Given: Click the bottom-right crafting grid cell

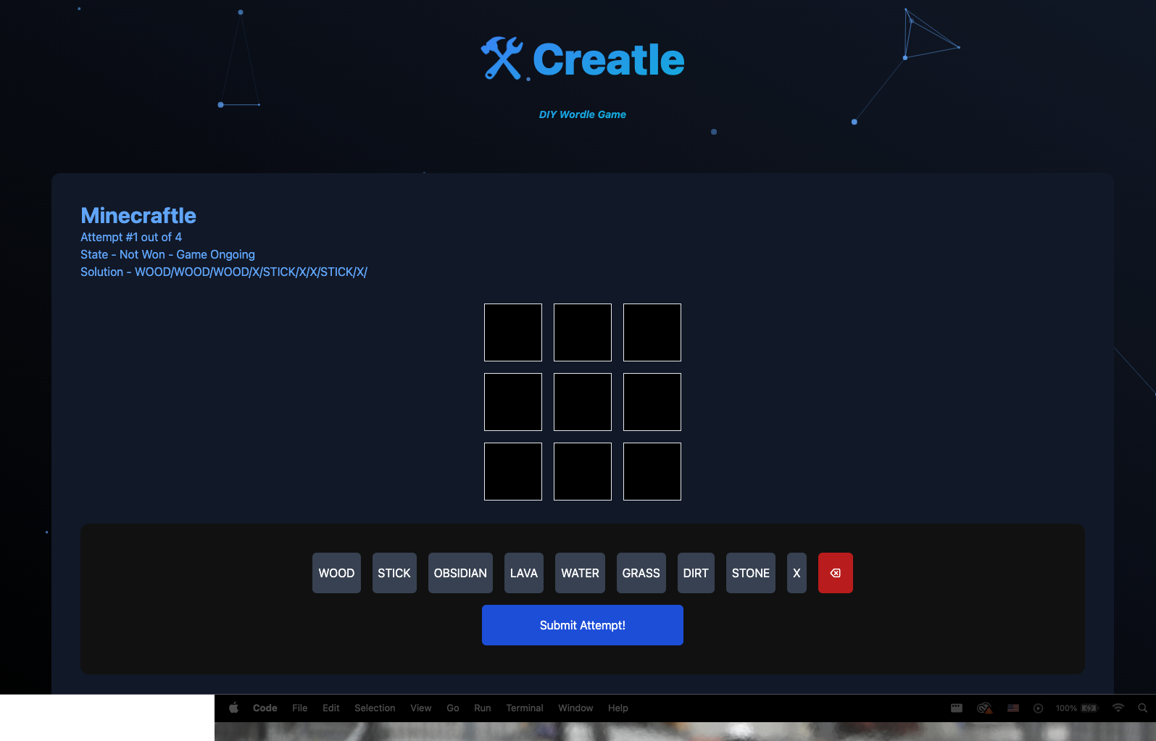Looking at the screenshot, I should (x=652, y=472).
